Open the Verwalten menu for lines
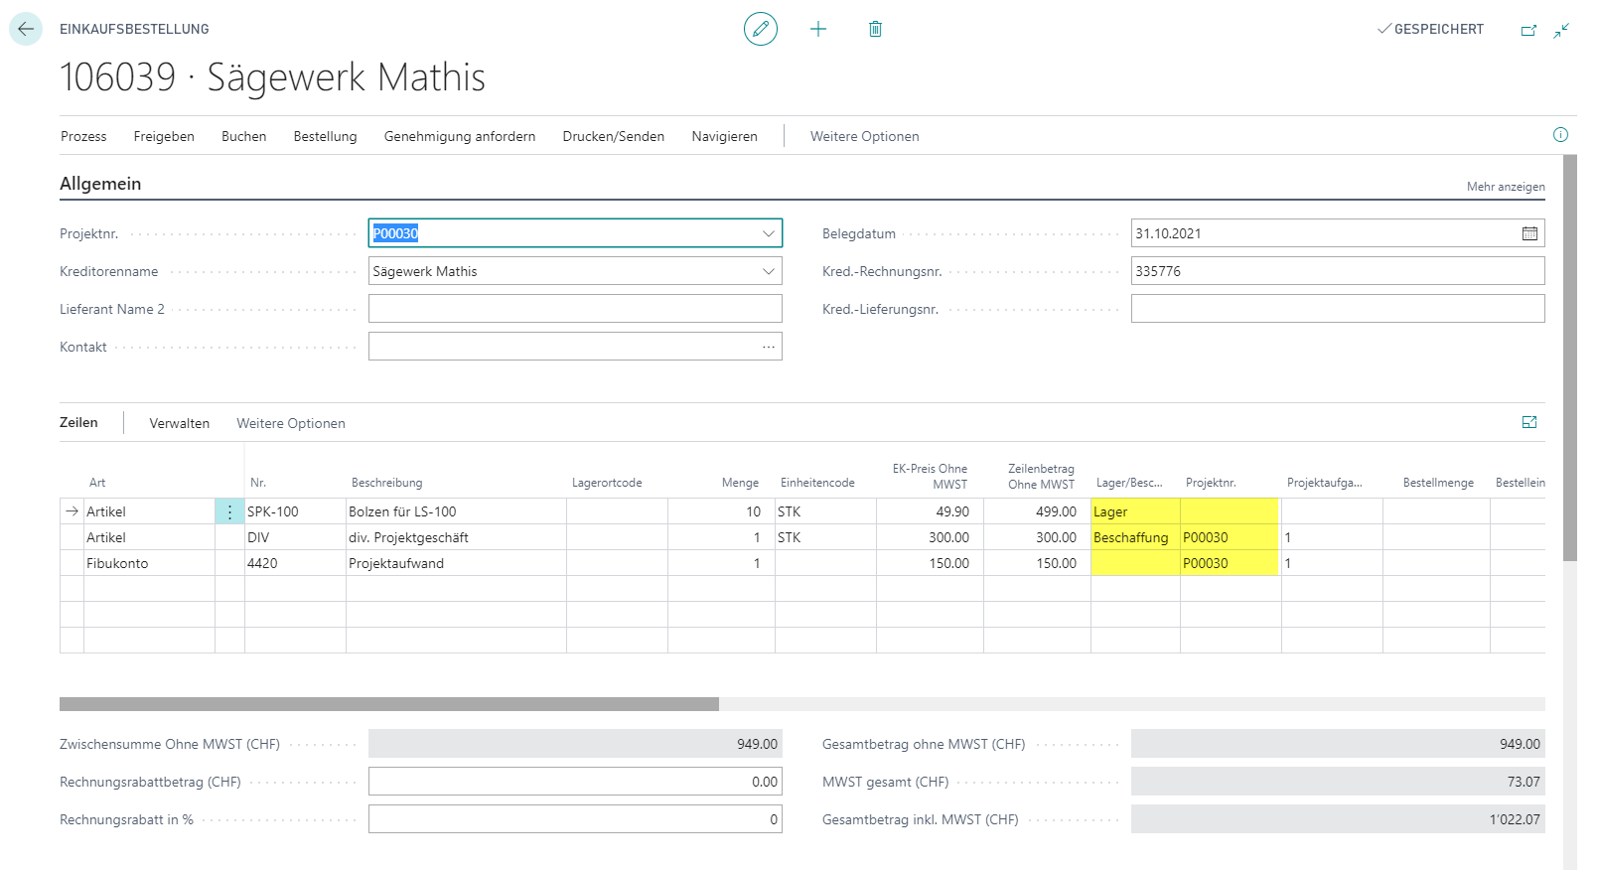The height and width of the screenshot is (870, 1597). pos(180,423)
